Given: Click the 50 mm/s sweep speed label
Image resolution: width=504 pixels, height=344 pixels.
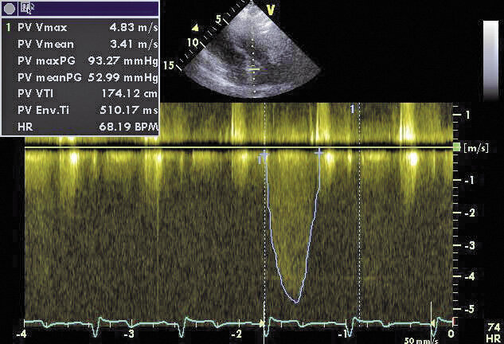Looking at the screenshot, I should pos(420,341).
